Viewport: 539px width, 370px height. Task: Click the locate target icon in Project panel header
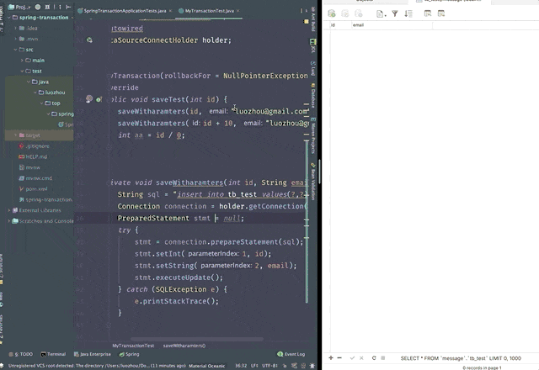click(x=38, y=7)
